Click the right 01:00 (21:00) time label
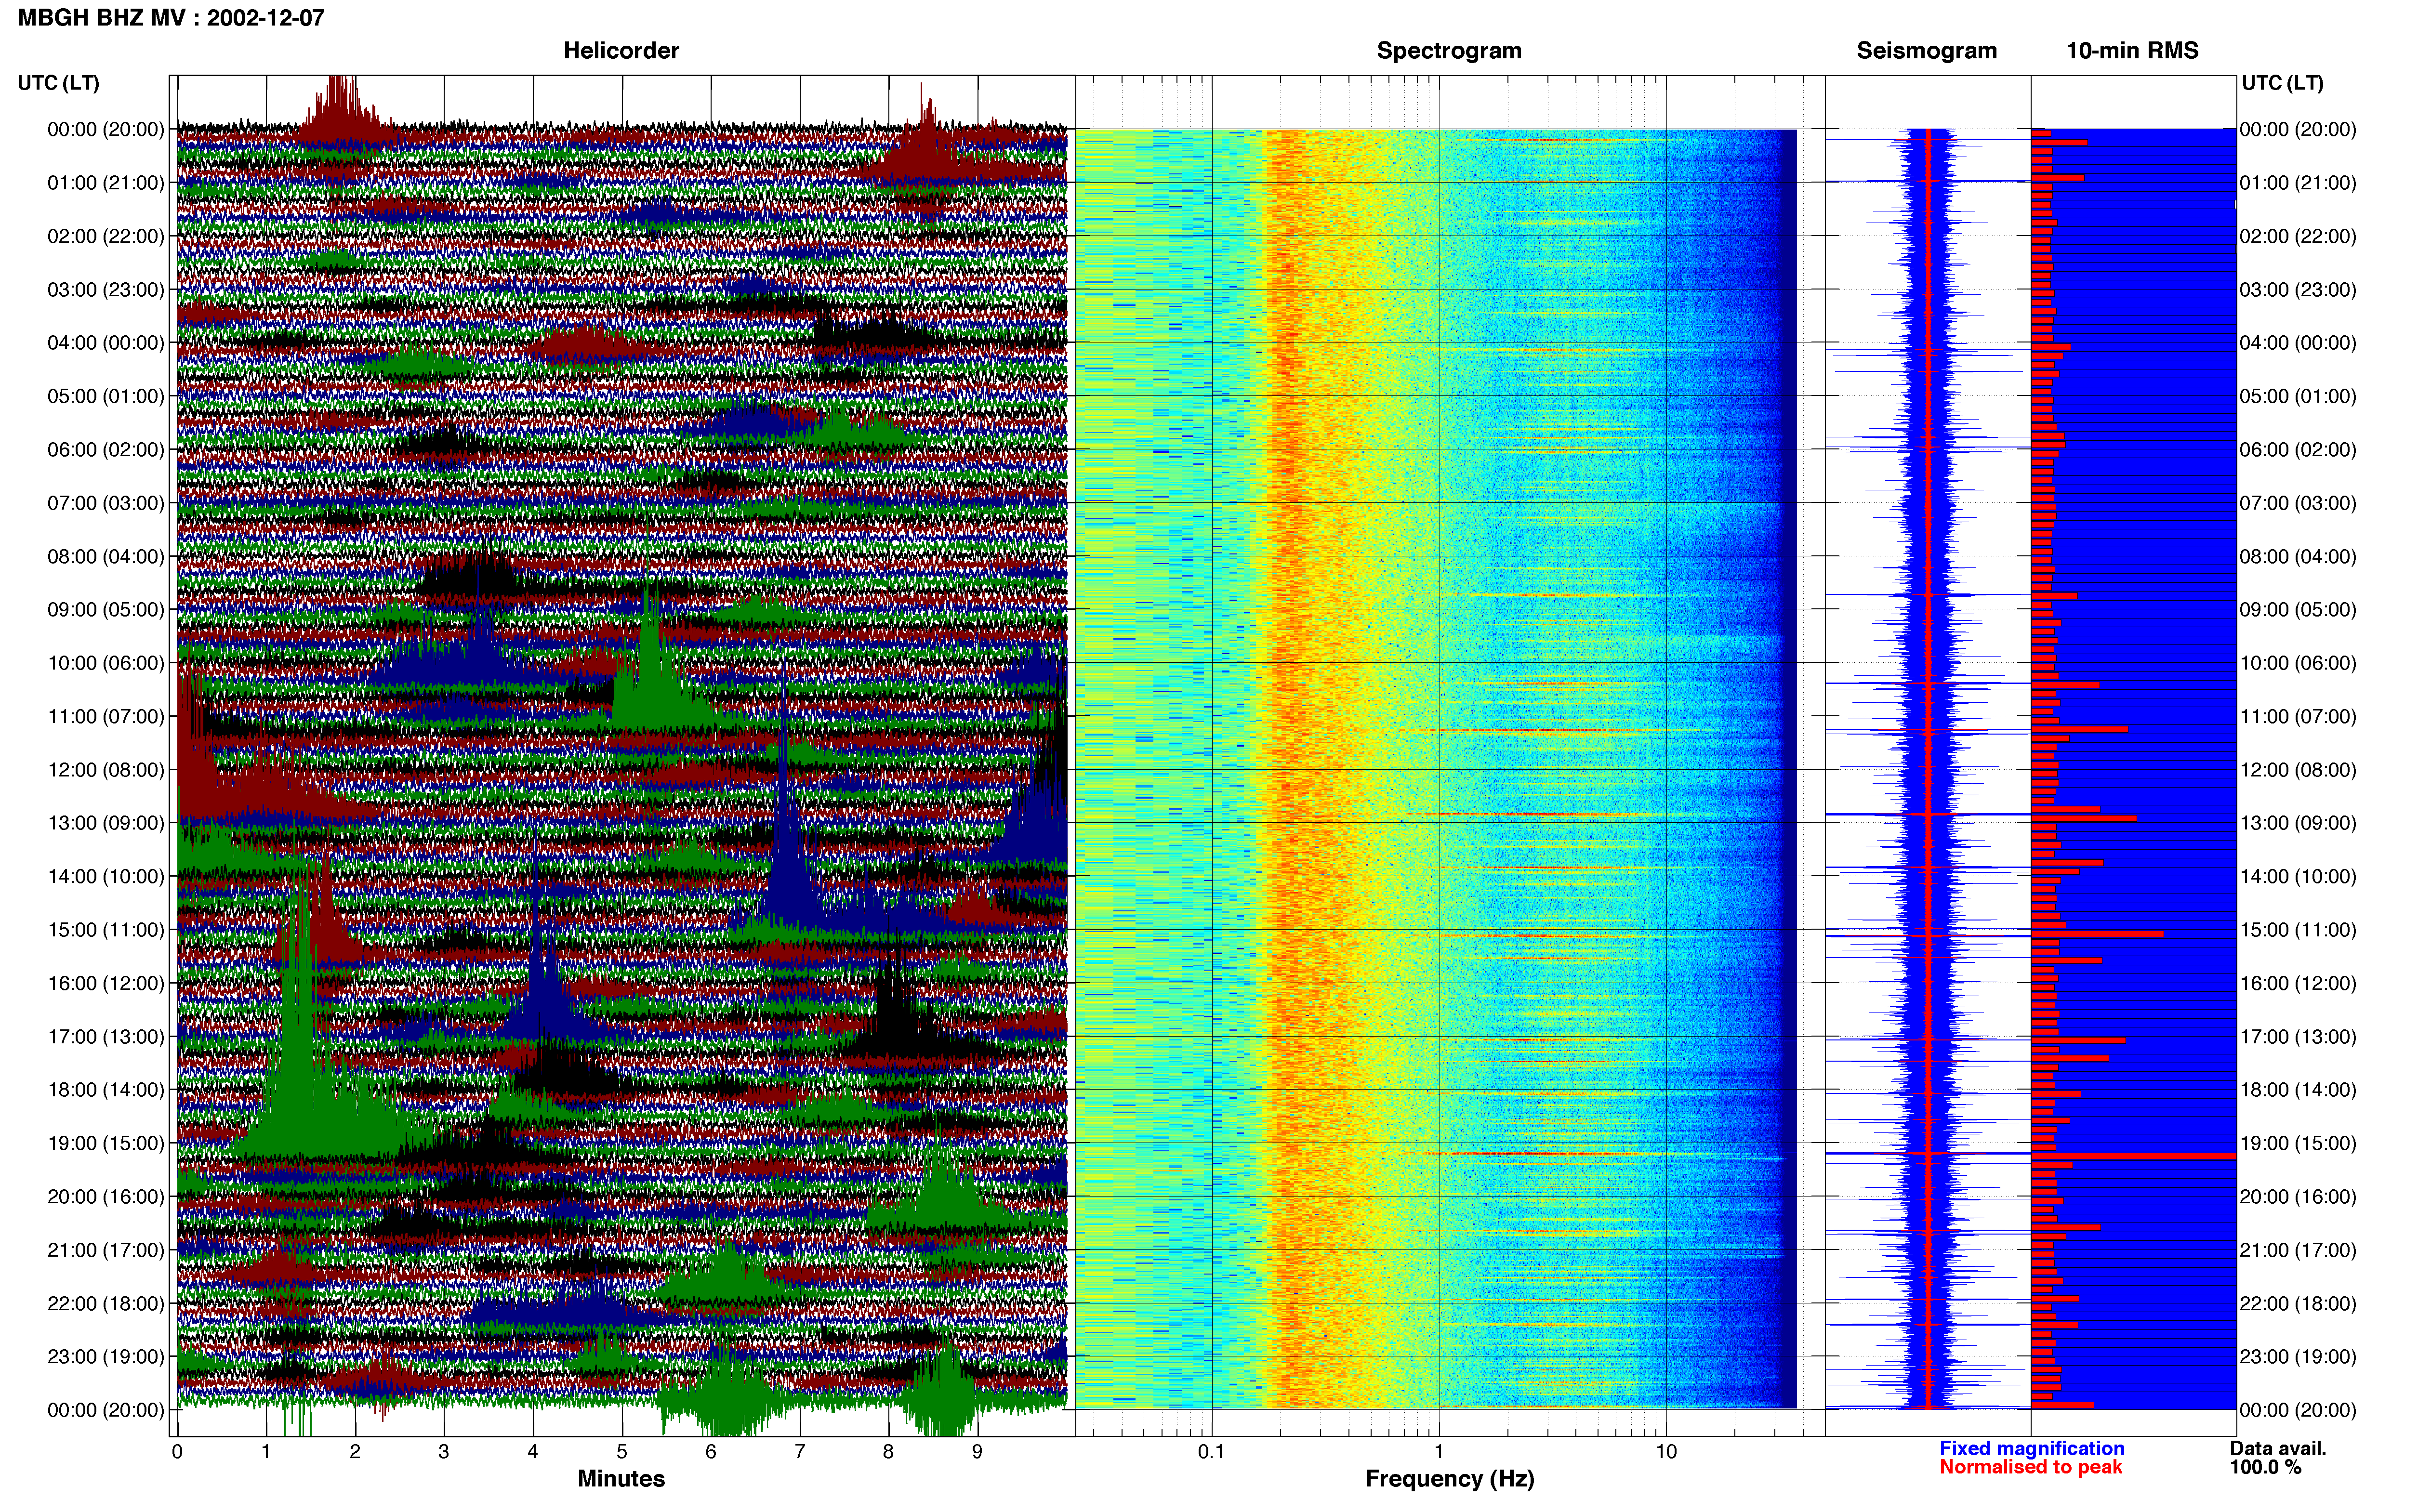Screen dimensions: 2418x1512 pyautogui.click(x=2298, y=183)
